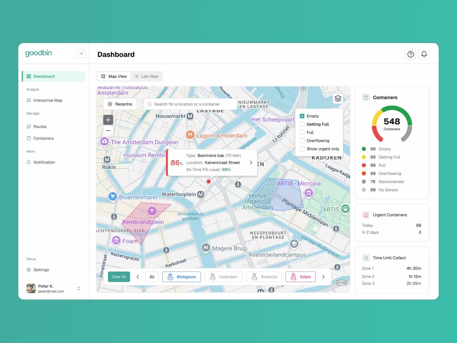Viewport: 457px width, 343px height.
Task: Click the orange Overflowing legend dot
Action: 364,173
